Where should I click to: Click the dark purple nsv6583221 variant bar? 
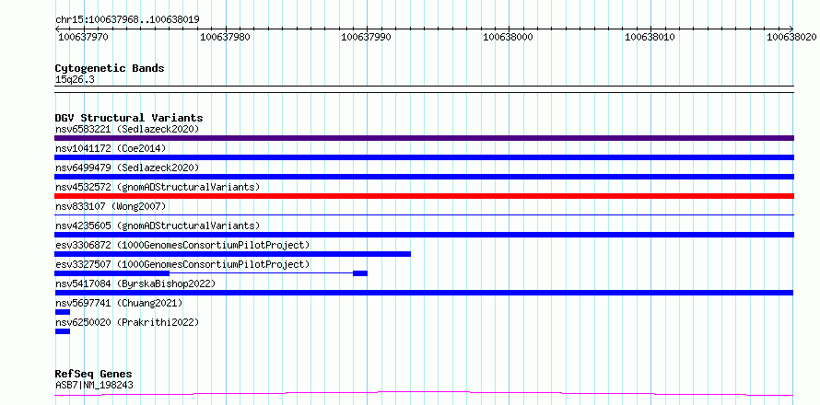424,138
